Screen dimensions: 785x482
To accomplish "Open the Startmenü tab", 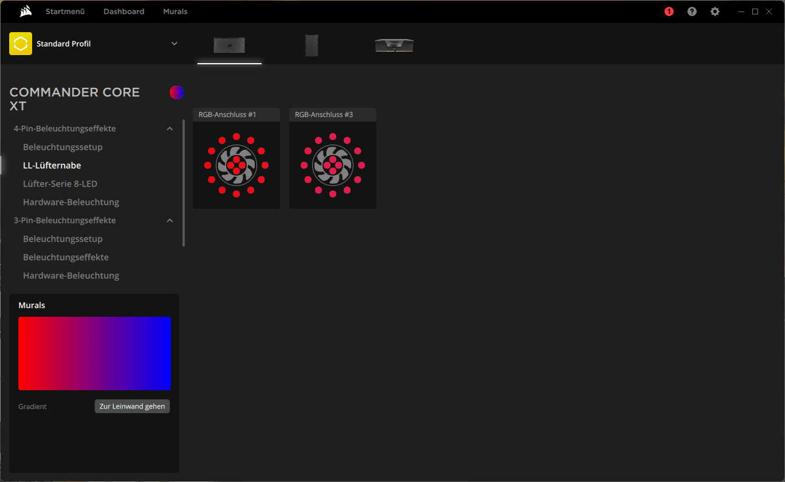I will pyautogui.click(x=65, y=11).
